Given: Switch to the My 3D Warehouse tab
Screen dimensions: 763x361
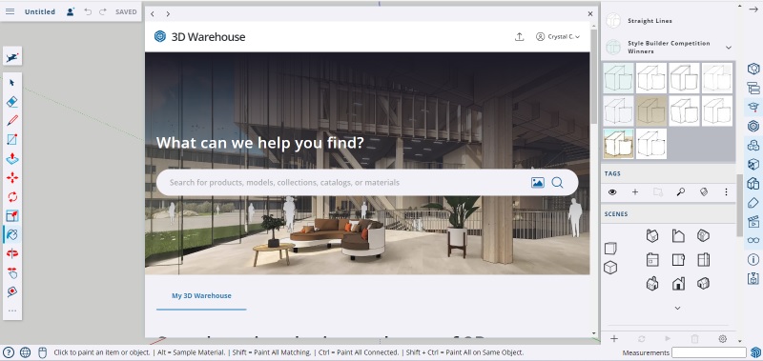Looking at the screenshot, I should coord(201,295).
